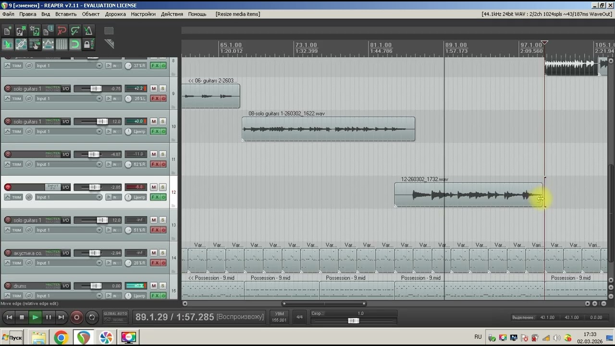The width and height of the screenshot is (615, 346).
Task: Click the УВМ 155.001 tempo field
Action: [279, 317]
